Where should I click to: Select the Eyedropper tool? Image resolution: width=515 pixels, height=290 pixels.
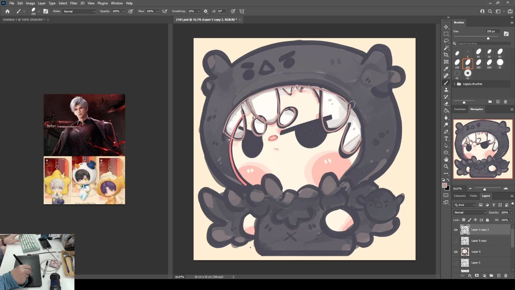tap(446, 69)
